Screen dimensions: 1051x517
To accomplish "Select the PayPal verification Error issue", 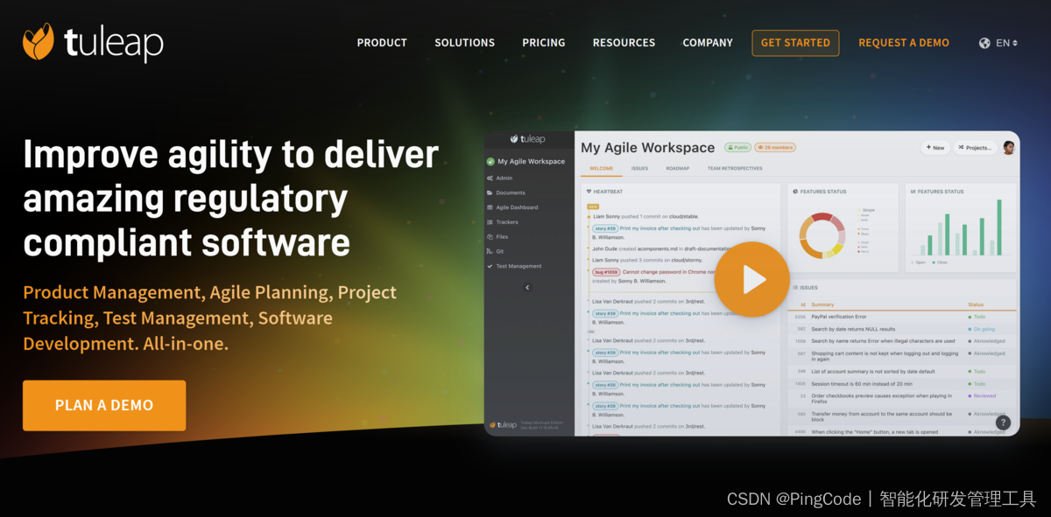I will click(x=904, y=317).
